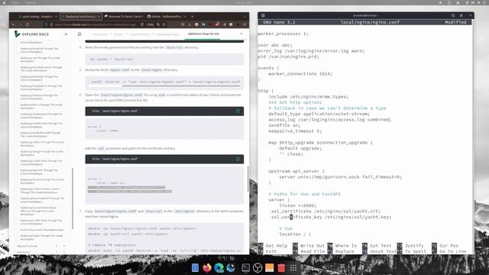489x275 pixels.
Task: Click nano 'Get Help' shortcut label
Action: point(277,246)
